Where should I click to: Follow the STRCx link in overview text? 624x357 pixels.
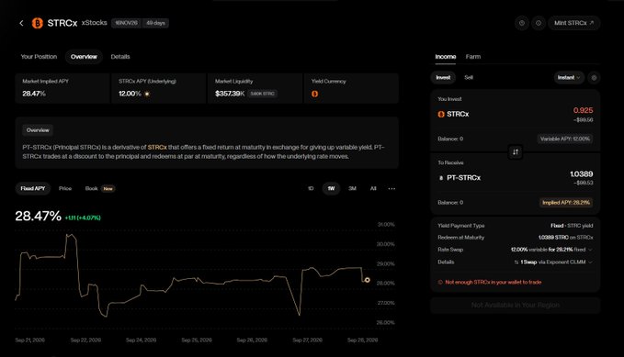pyautogui.click(x=157, y=147)
